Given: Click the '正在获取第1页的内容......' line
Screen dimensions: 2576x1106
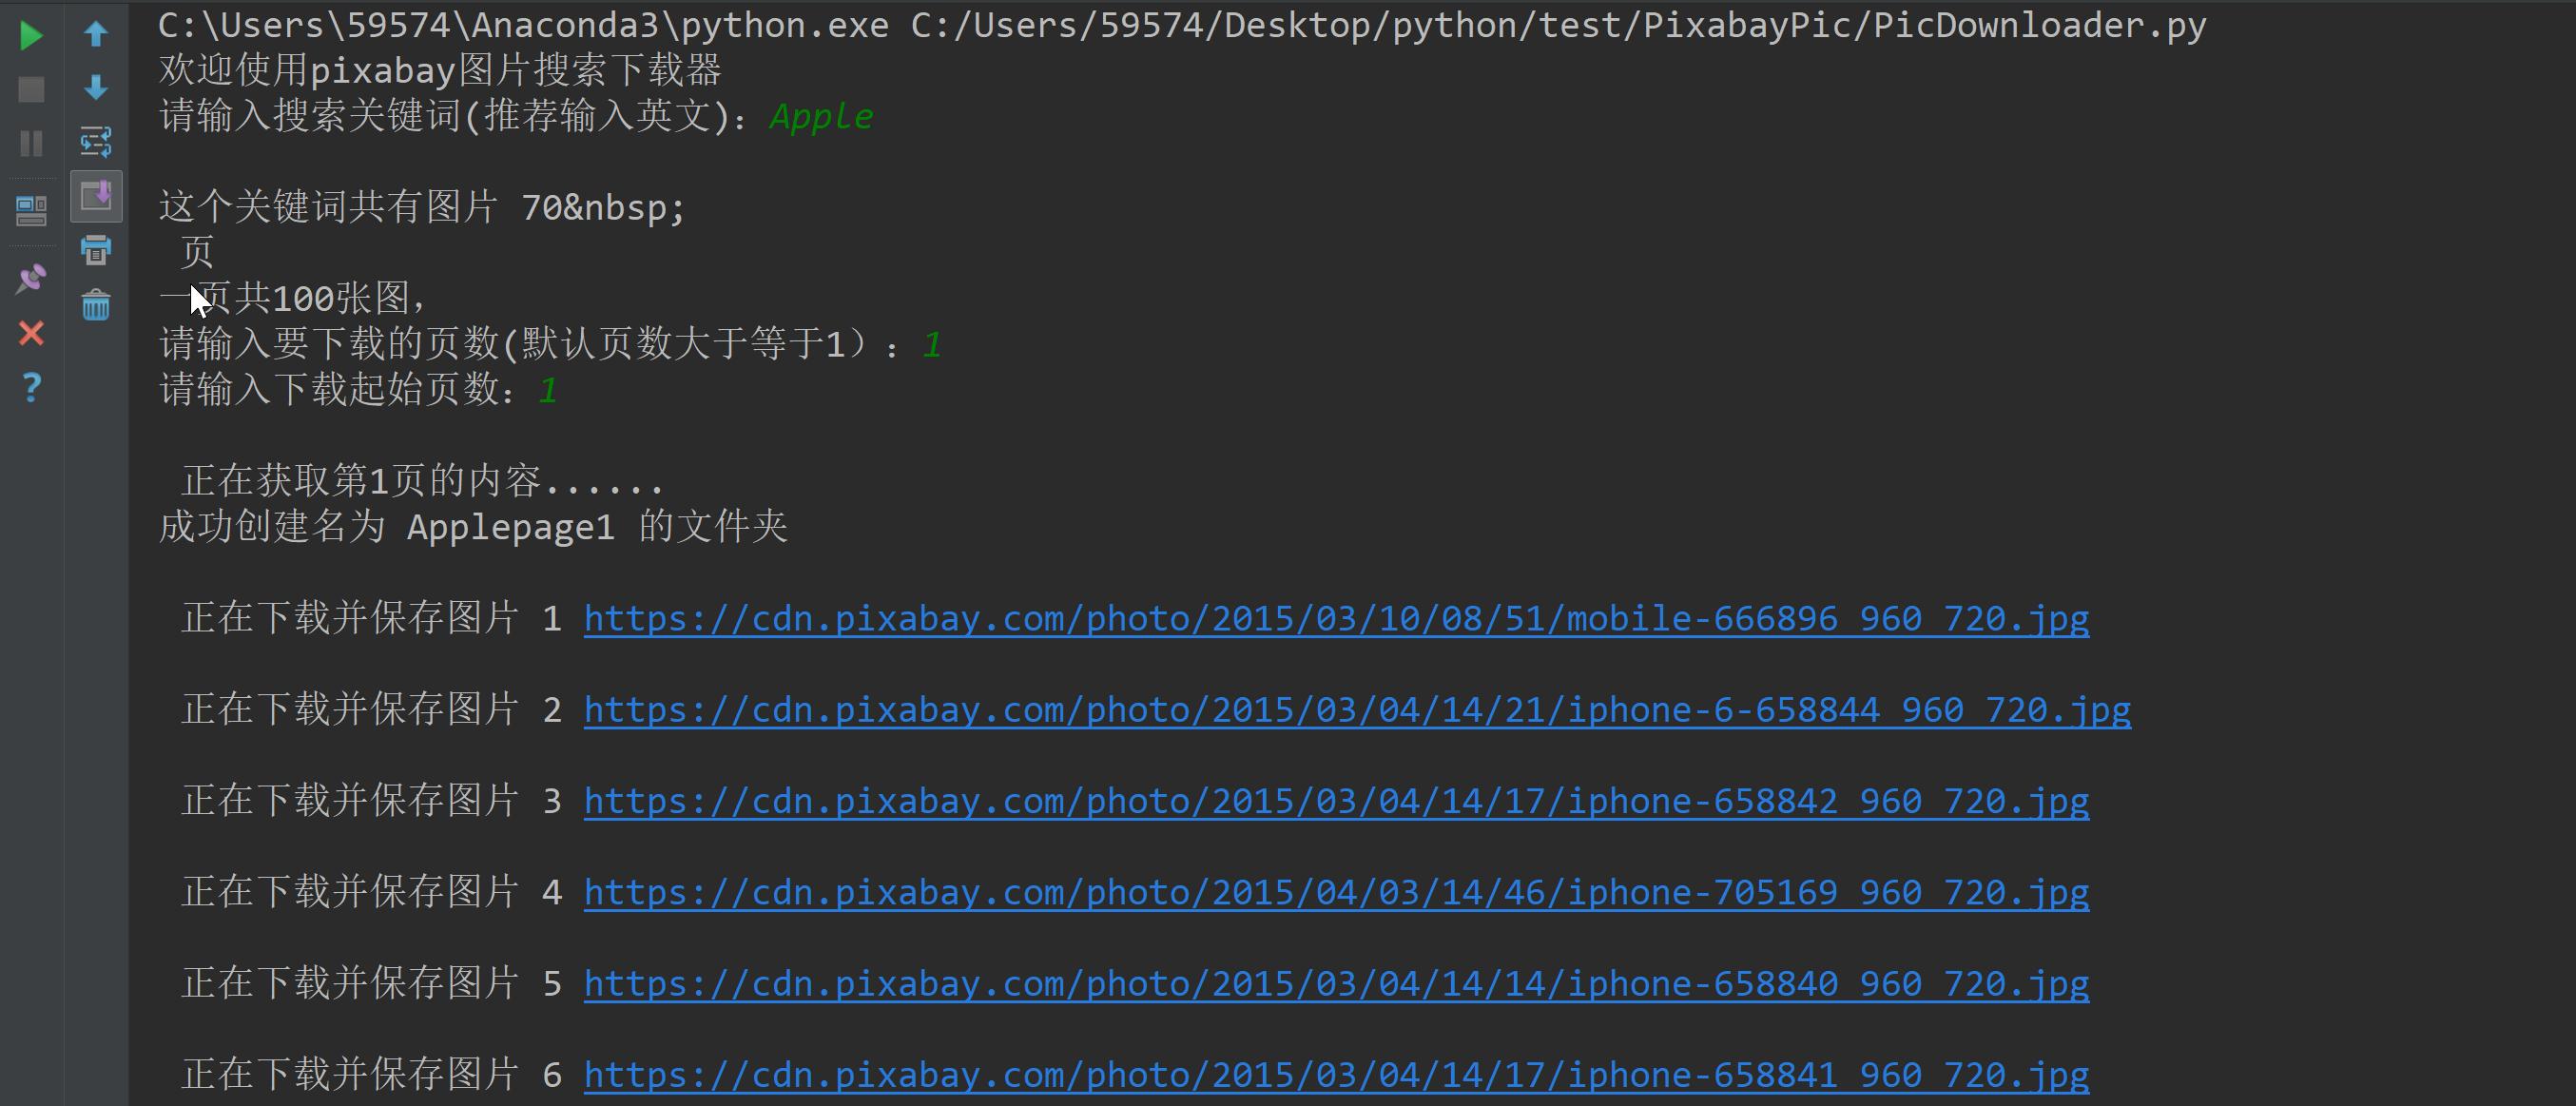Looking at the screenshot, I should (422, 481).
